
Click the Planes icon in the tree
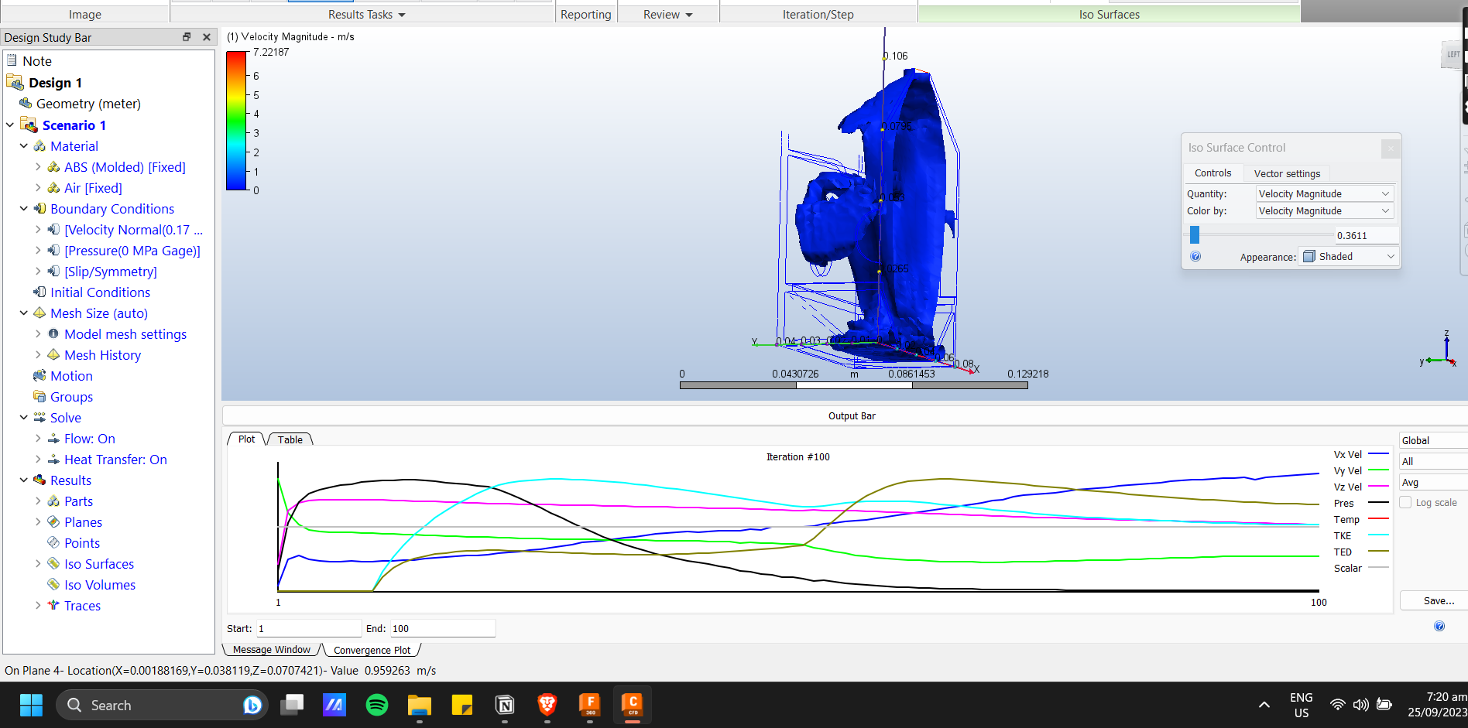click(x=53, y=521)
